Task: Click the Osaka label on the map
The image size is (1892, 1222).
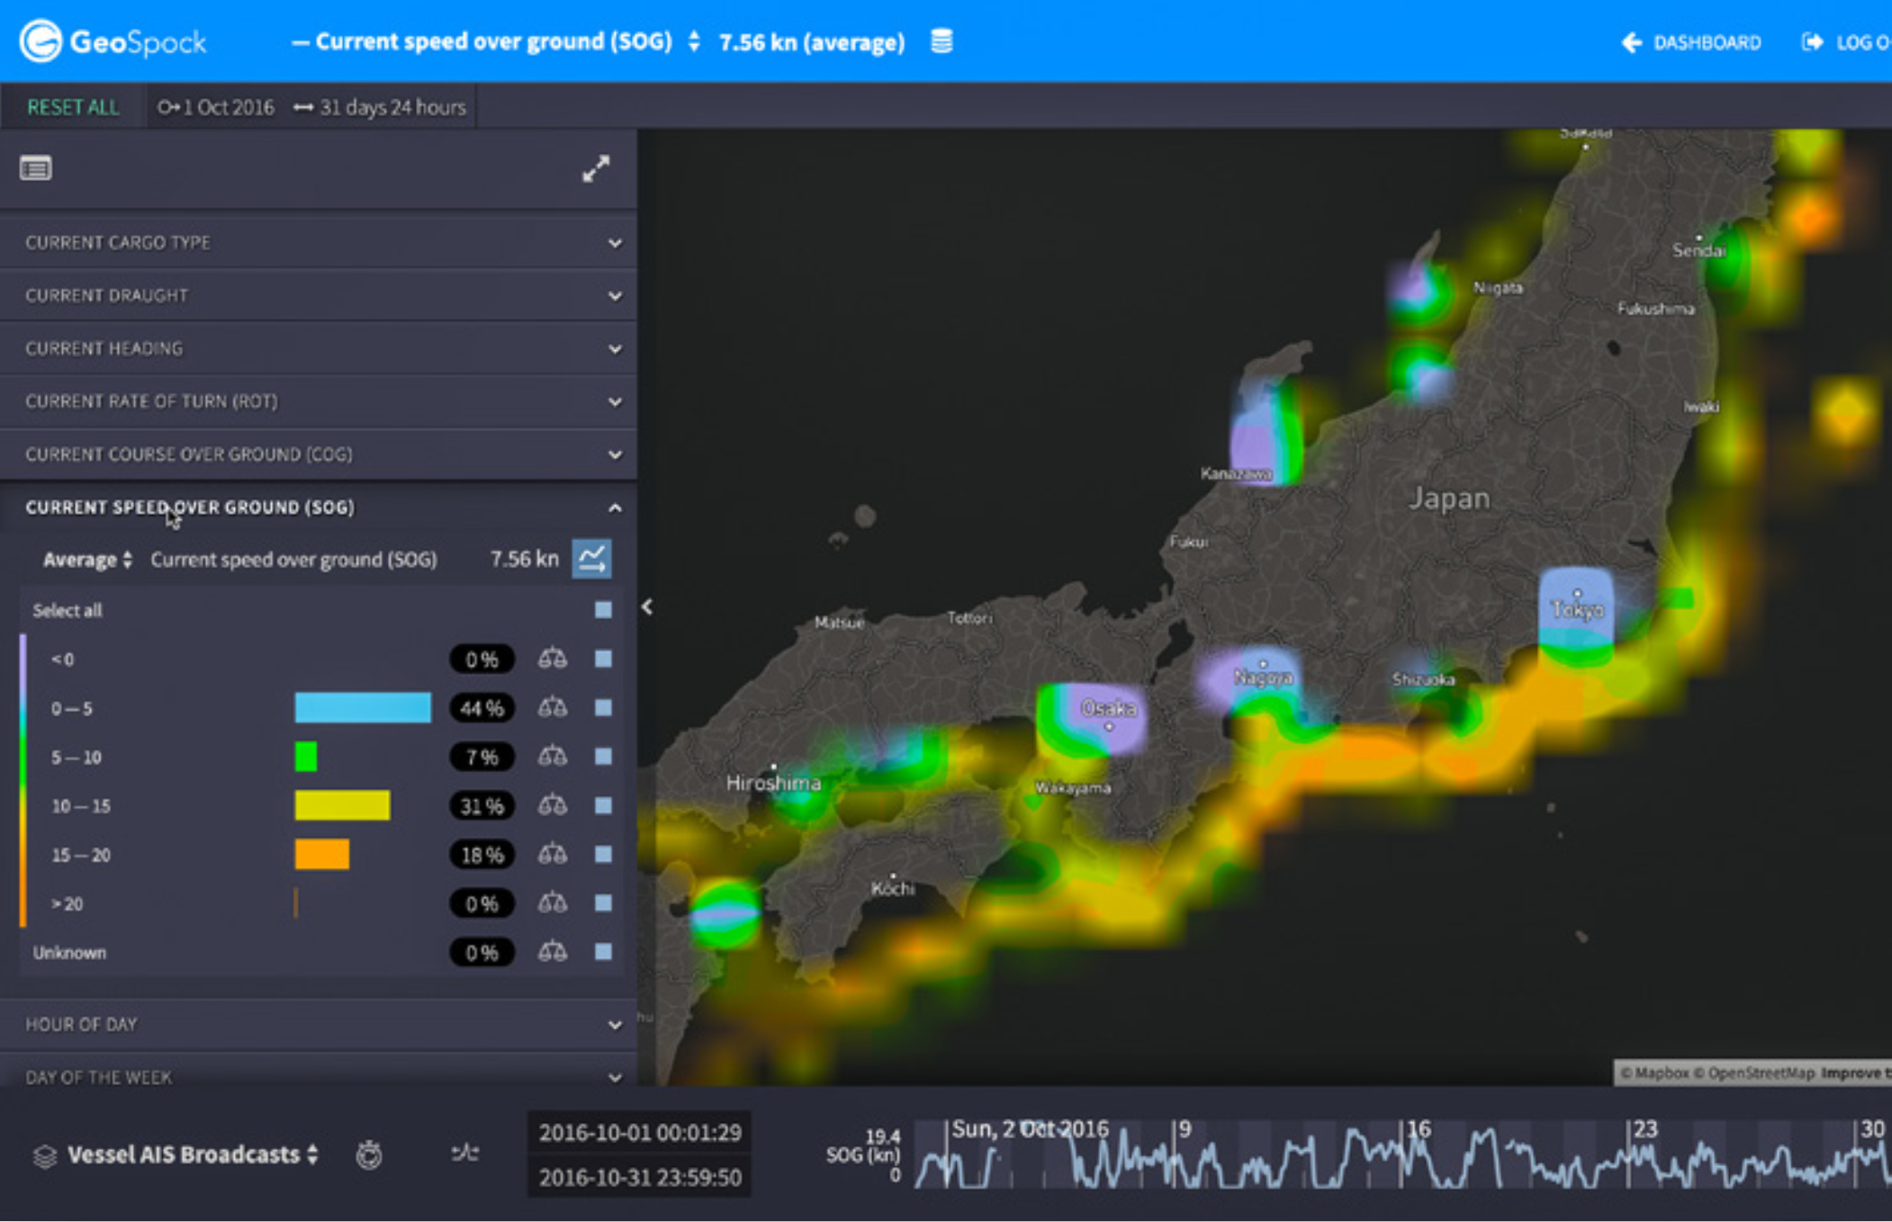Action: click(x=1108, y=708)
